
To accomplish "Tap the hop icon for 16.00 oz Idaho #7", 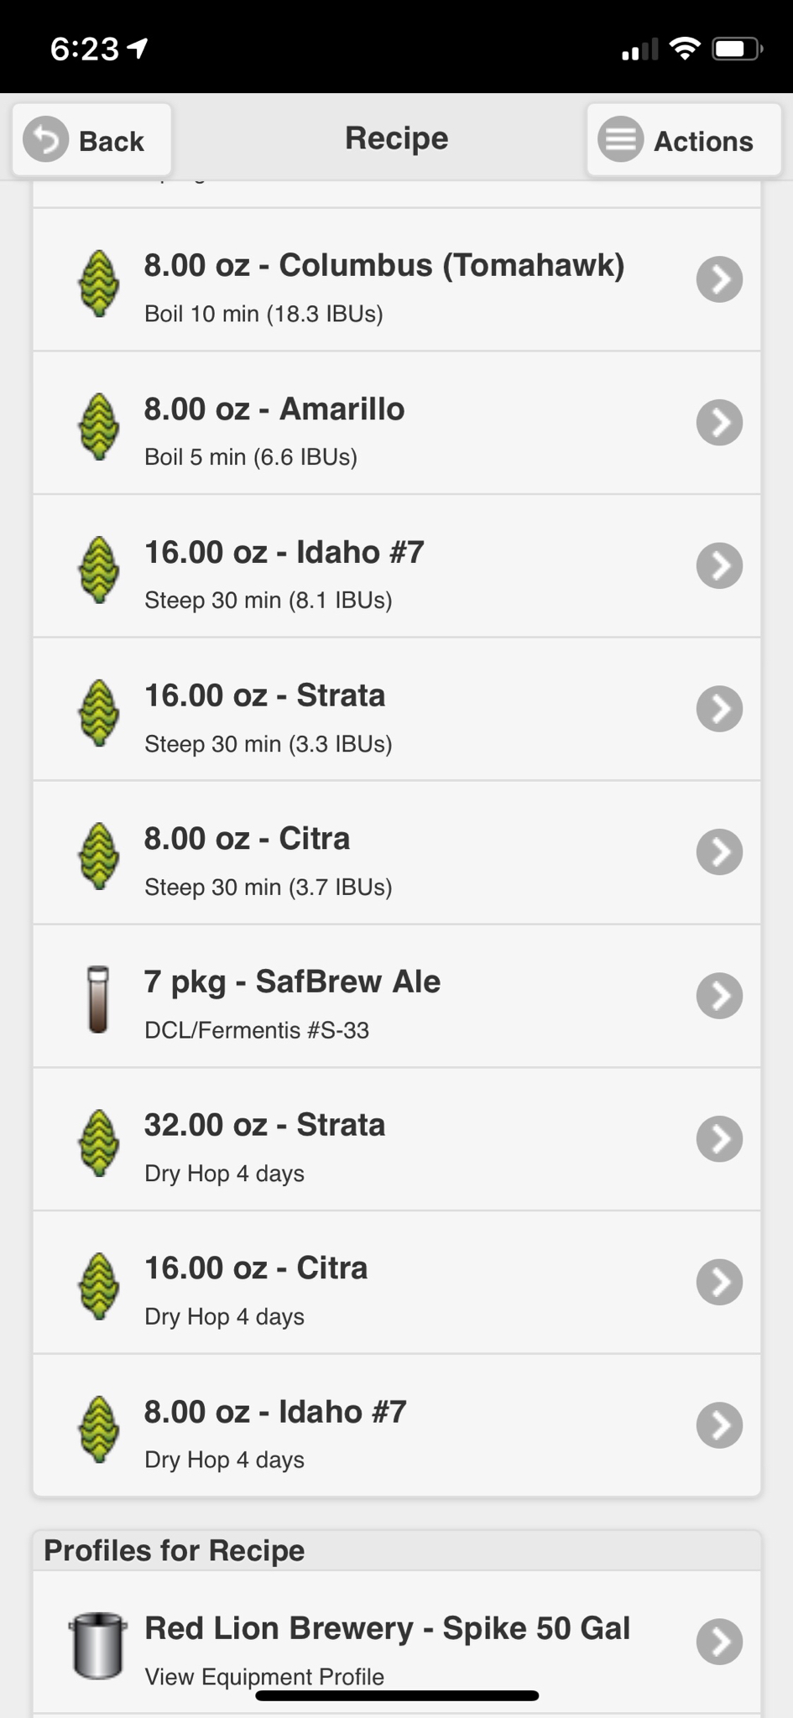I will pyautogui.click(x=99, y=570).
